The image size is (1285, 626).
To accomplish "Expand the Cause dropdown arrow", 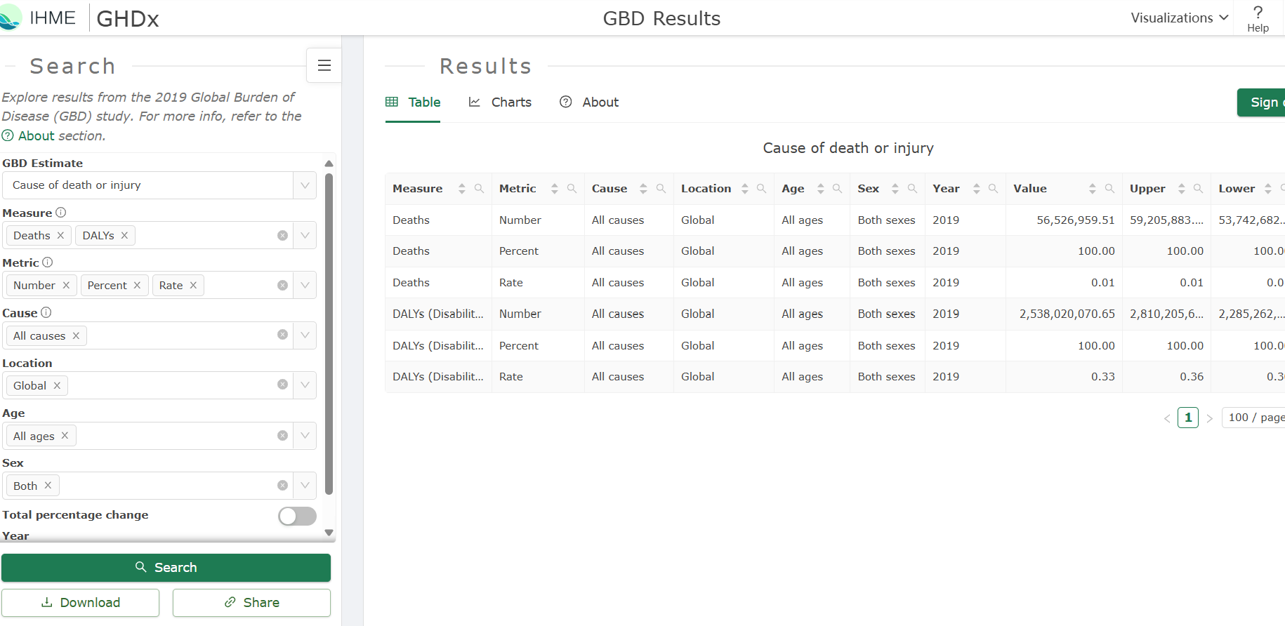I will [x=305, y=335].
